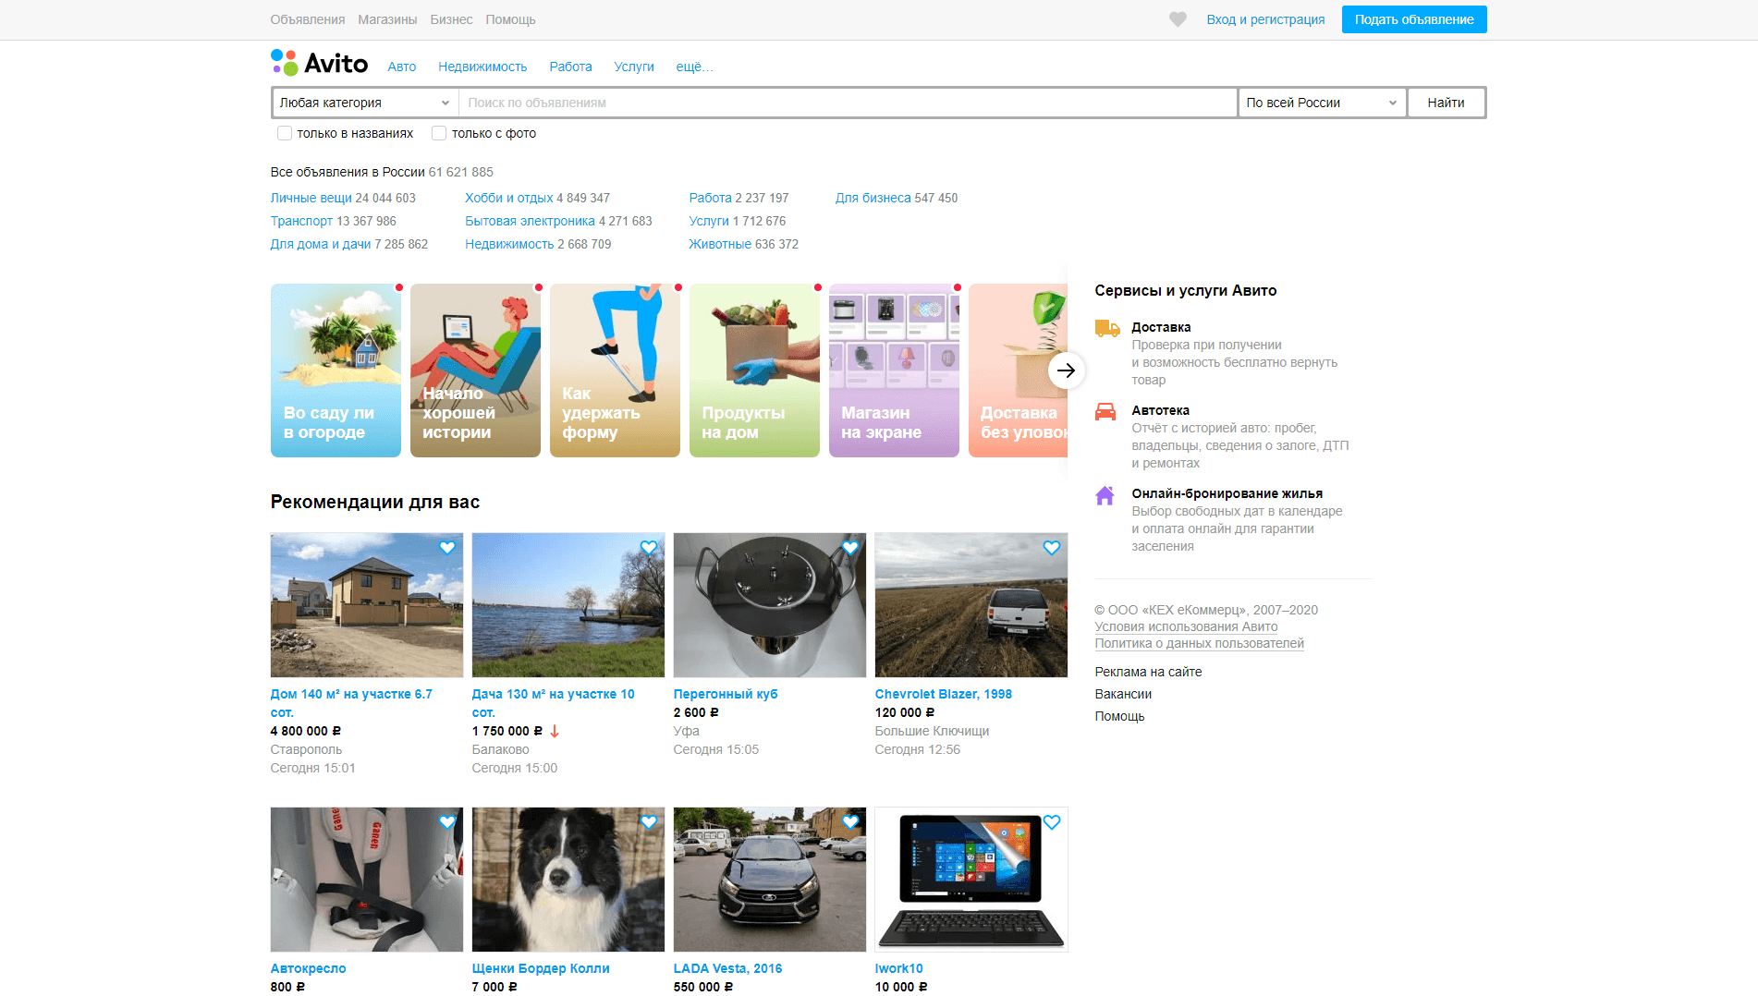Open the Недвижимость navigation item
Image resolution: width=1758 pixels, height=996 pixels.
click(482, 67)
